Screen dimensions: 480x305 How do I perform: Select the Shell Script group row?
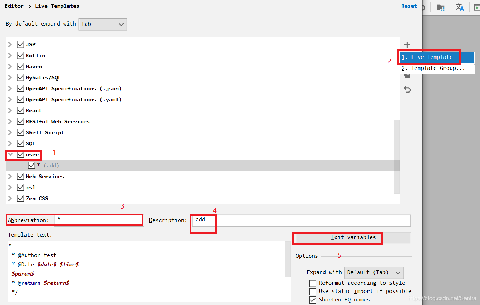click(x=203, y=132)
